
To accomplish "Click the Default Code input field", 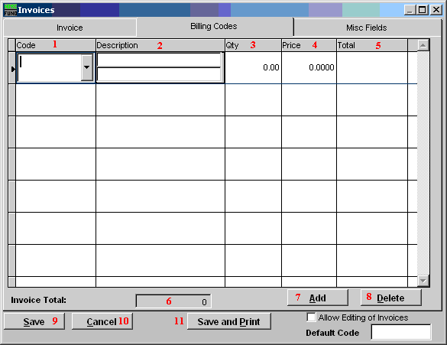I will [x=401, y=332].
